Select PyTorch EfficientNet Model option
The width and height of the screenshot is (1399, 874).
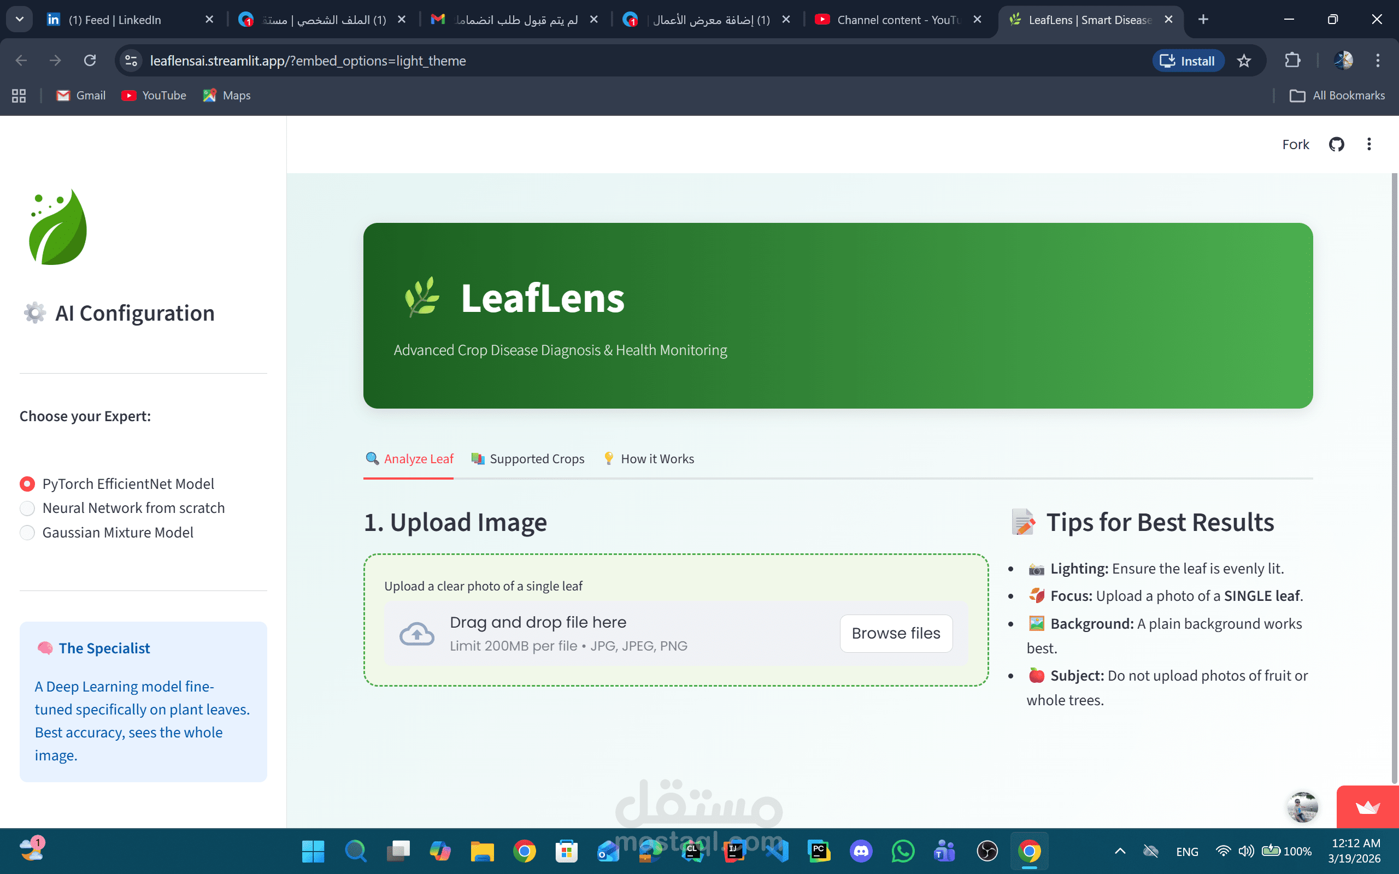27,484
